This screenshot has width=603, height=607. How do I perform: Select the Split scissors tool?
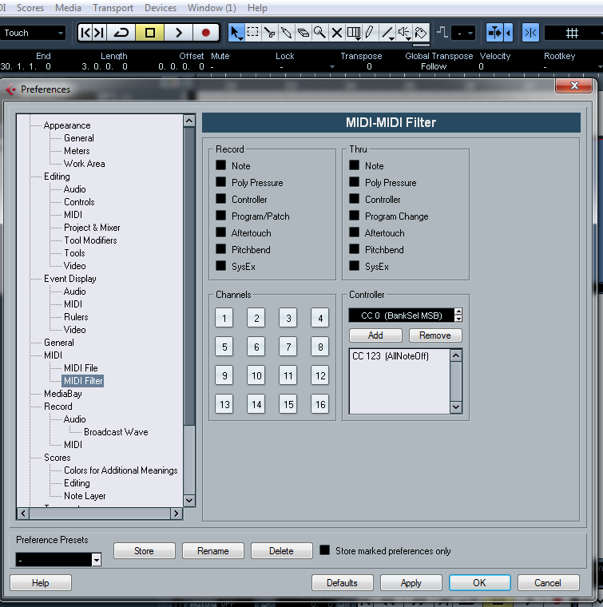(269, 33)
